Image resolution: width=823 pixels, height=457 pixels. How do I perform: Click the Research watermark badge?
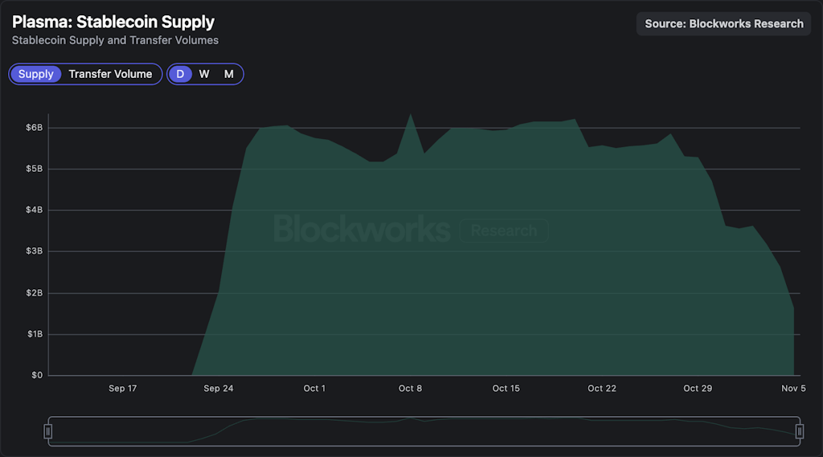point(504,231)
